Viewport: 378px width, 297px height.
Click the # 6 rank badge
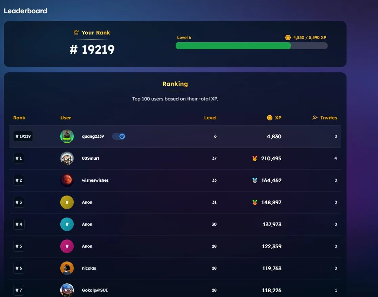coord(19,268)
